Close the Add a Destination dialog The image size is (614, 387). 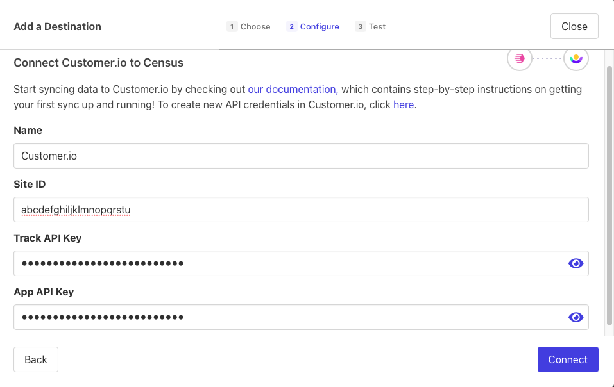click(x=574, y=26)
